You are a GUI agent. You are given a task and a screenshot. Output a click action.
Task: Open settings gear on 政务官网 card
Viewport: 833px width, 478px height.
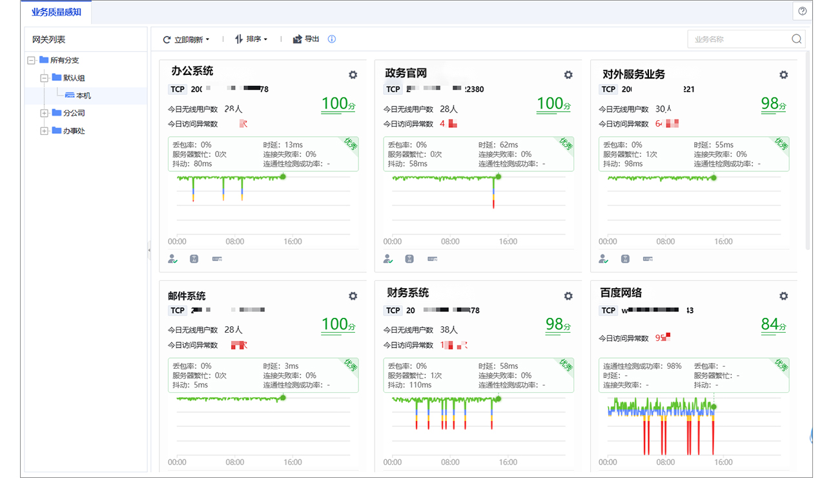point(568,75)
